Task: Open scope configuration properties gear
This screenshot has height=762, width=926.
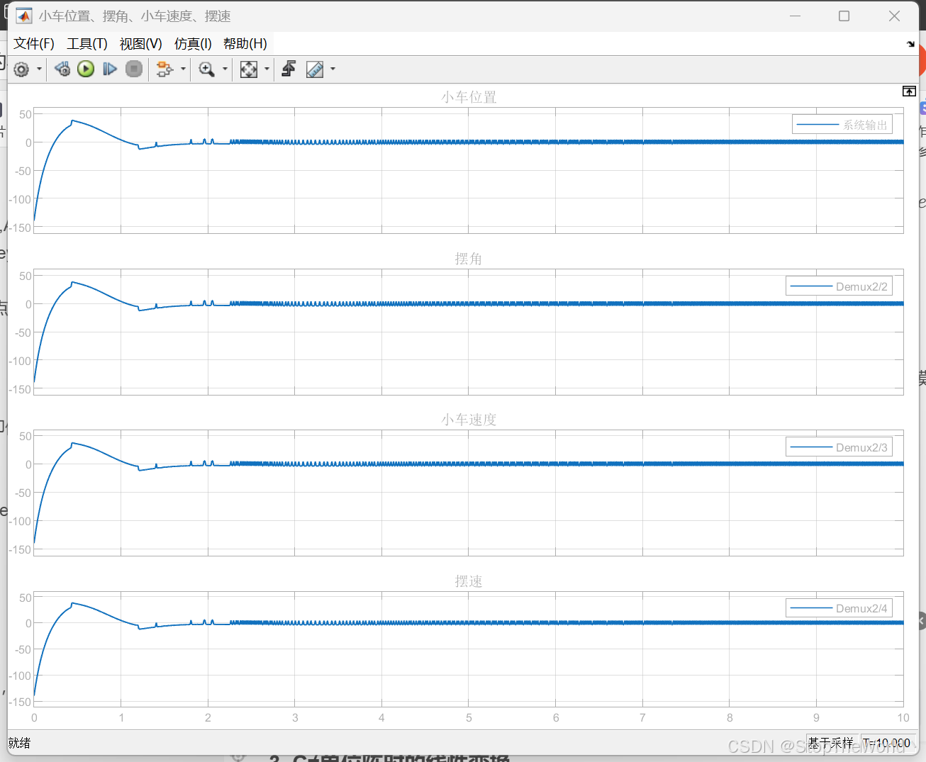Action: 21,69
